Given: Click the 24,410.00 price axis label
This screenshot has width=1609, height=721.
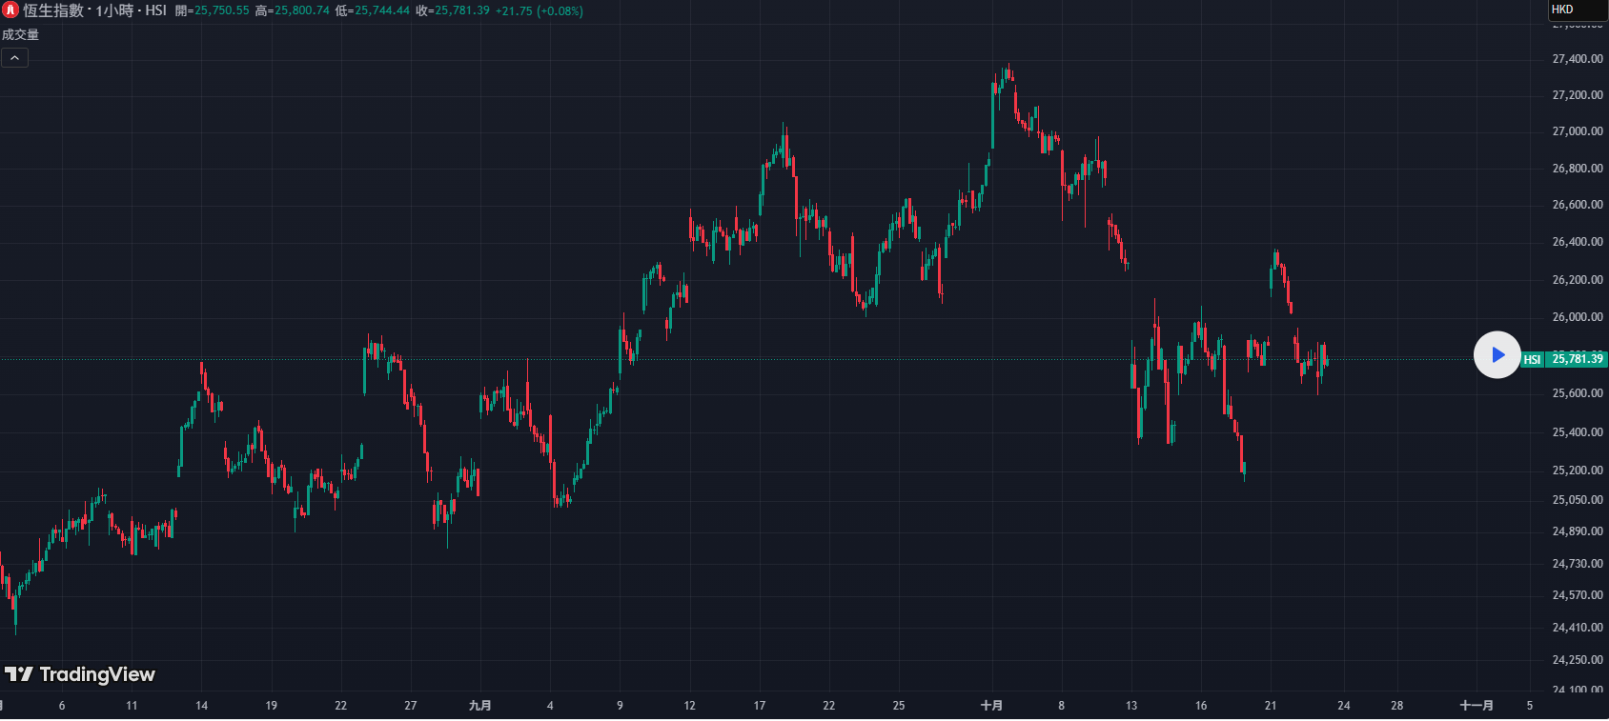Looking at the screenshot, I should (1578, 628).
